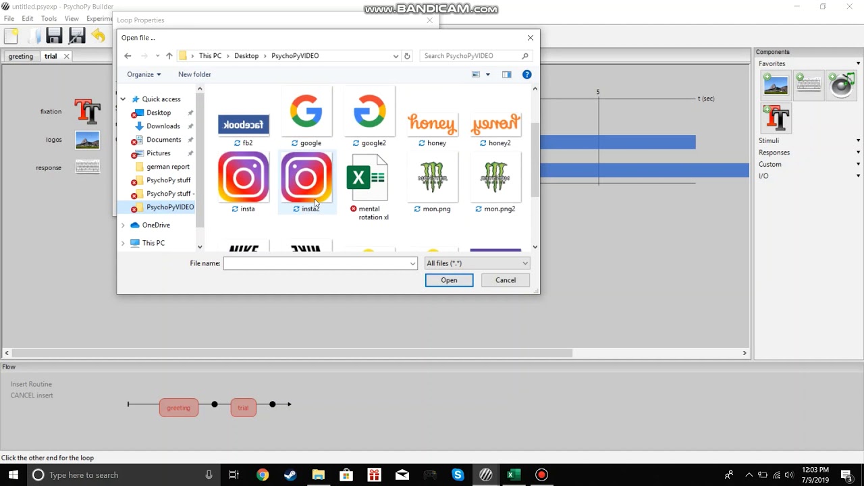Click the search magnifier icon
This screenshot has height=486, width=864.
[525, 56]
